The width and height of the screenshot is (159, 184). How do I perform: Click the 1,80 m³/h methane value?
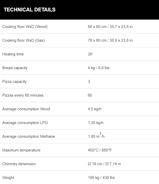click(x=96, y=135)
